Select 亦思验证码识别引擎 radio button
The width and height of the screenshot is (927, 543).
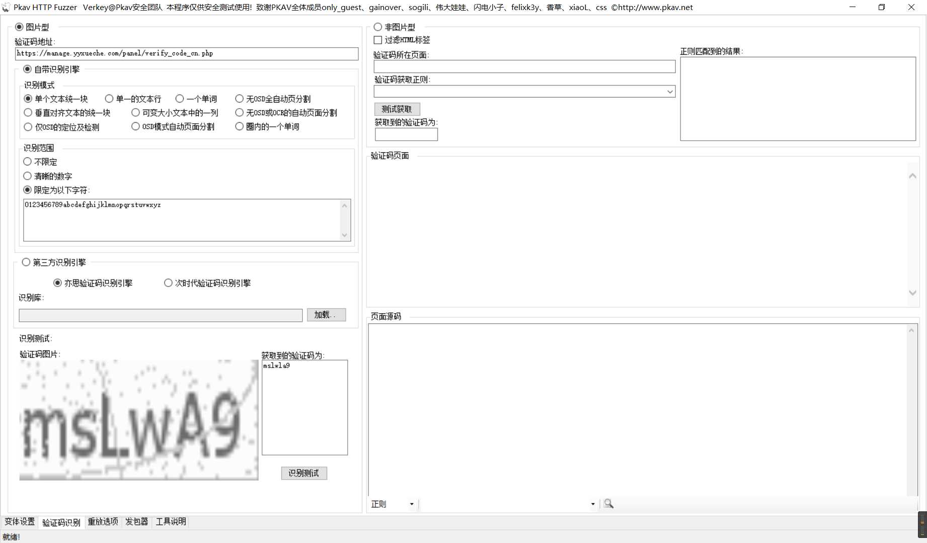tap(58, 283)
